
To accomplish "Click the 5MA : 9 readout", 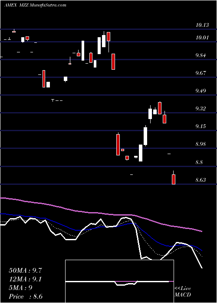I will pyautogui.click(x=20, y=288).
